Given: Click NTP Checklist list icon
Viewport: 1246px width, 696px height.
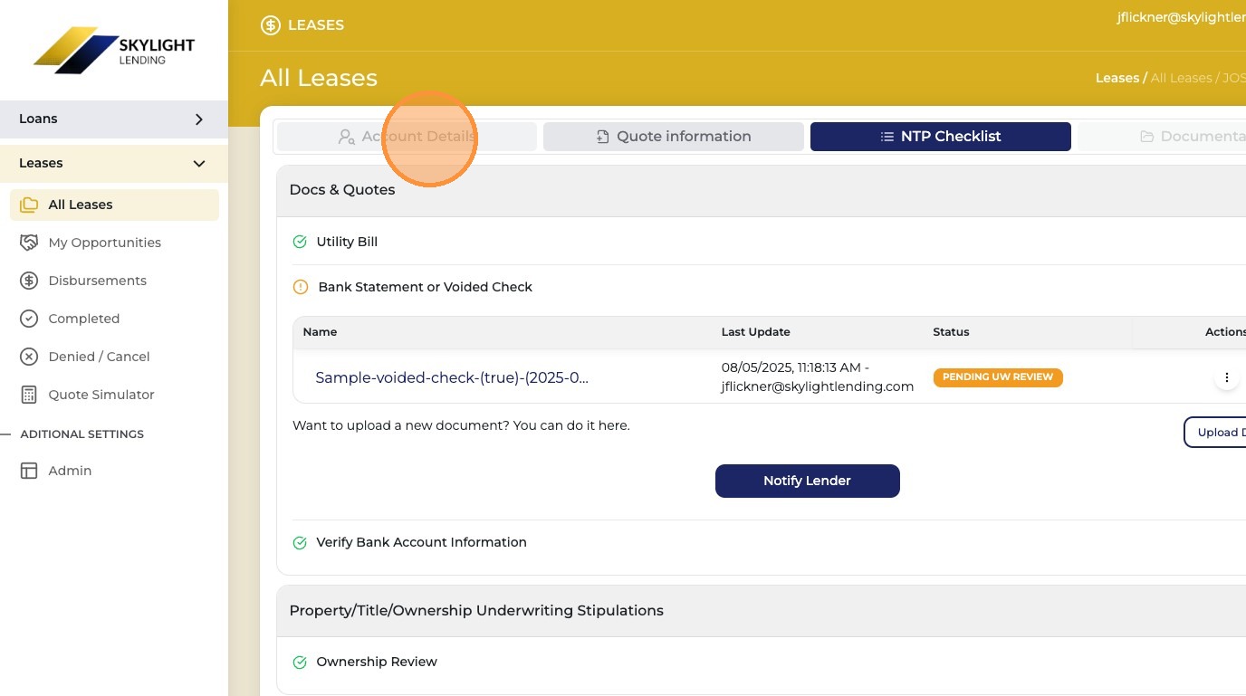Looking at the screenshot, I should (887, 137).
